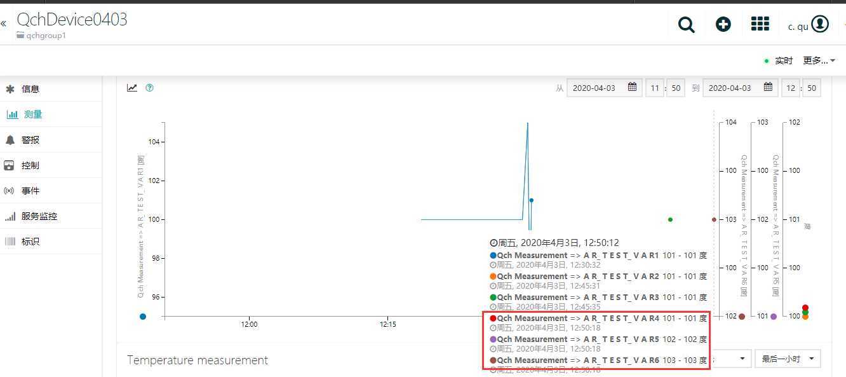Viewport: 846px width, 377px height.
Task: Open the start date calendar icon
Action: [x=633, y=88]
